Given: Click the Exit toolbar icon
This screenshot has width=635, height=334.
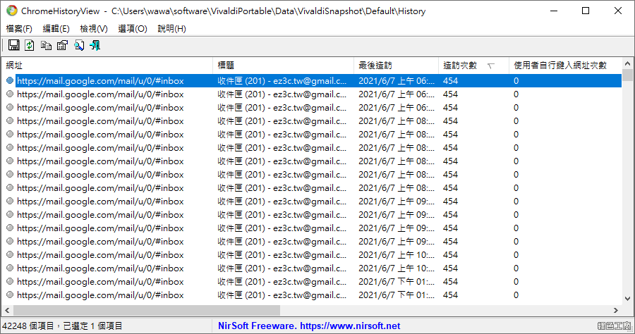Looking at the screenshot, I should (95, 45).
